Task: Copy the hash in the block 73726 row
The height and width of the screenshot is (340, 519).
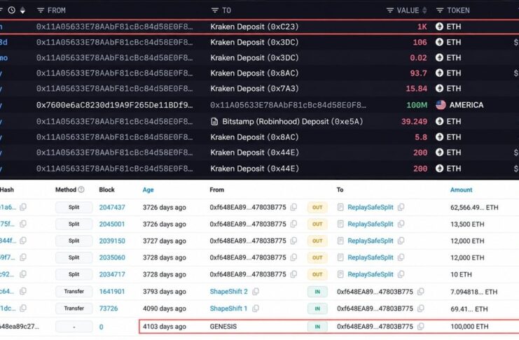Action: tap(23, 309)
